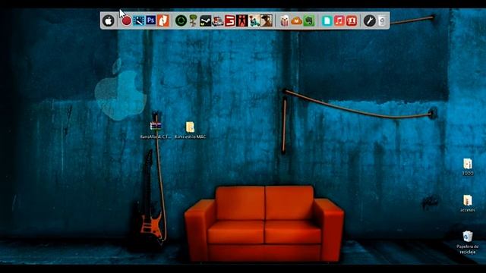Open the red record circle dock icon
The width and height of the screenshot is (486, 273).
[x=126, y=20]
